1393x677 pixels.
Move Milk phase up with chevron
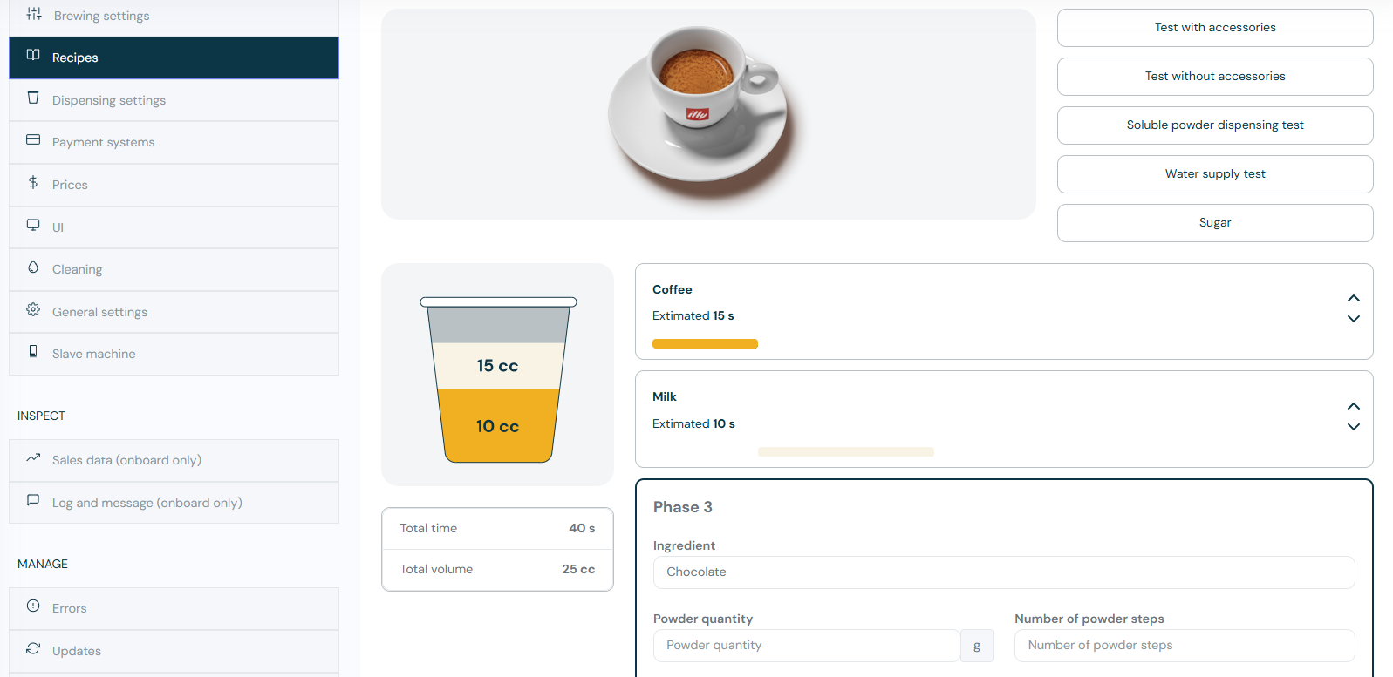[x=1353, y=407]
